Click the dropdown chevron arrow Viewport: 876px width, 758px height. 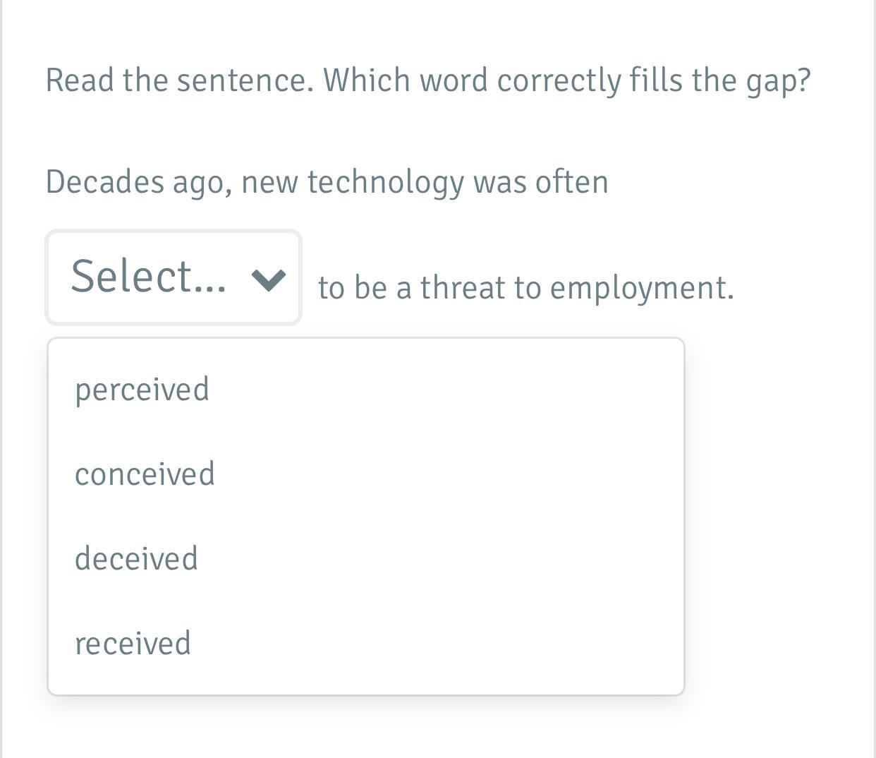(269, 279)
